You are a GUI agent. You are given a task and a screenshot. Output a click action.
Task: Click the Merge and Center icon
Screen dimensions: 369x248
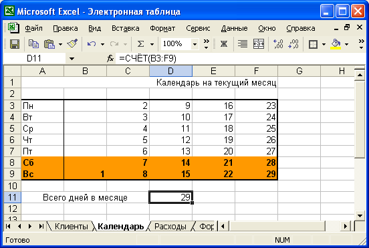click(259, 44)
